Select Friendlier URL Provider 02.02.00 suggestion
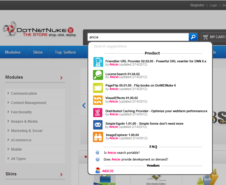This screenshot has height=185, width=226. point(156,61)
